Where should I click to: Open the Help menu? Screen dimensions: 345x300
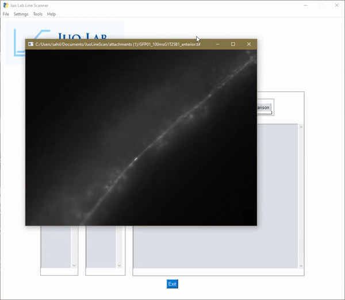tap(52, 14)
